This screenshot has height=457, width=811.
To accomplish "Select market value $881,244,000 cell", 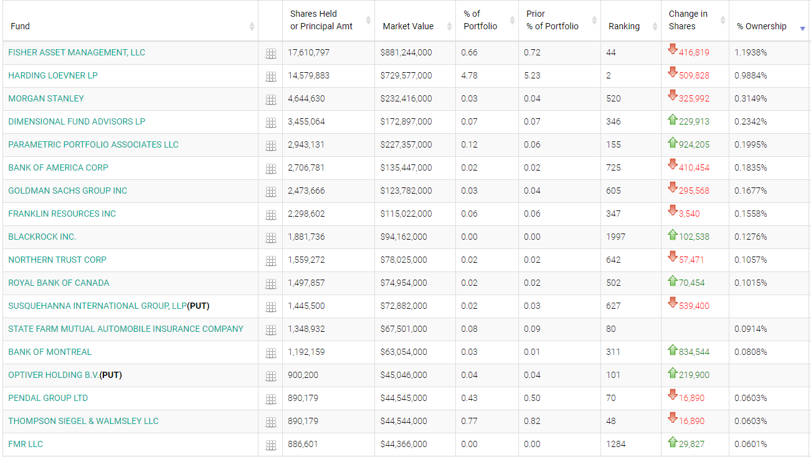I will point(406,52).
